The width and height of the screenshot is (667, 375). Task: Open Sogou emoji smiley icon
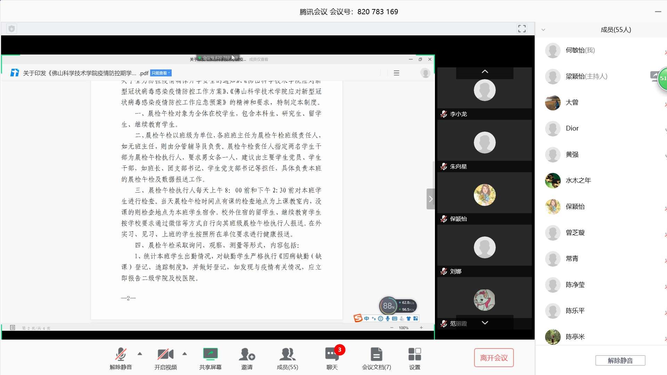coord(380,318)
